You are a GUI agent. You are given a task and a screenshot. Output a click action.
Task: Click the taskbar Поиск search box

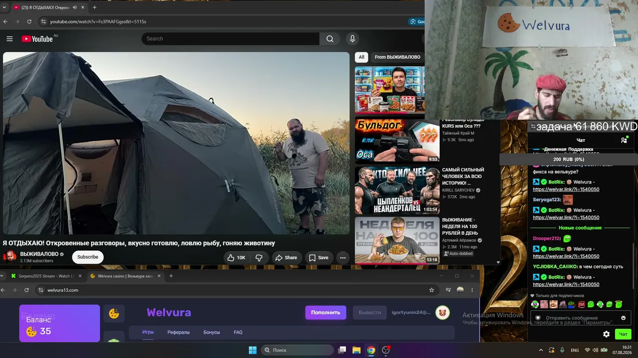[297, 350]
